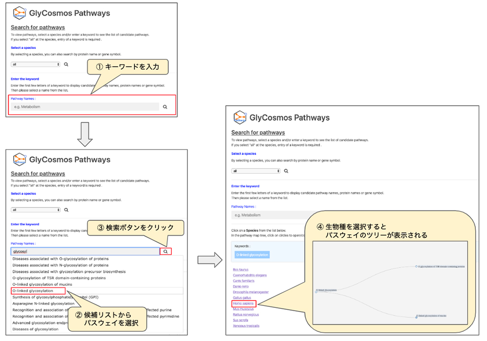Viewport: 487px width, 341px height.
Task: Click the Pathway Names field containing 'glycosyl'
Action: 85,251
